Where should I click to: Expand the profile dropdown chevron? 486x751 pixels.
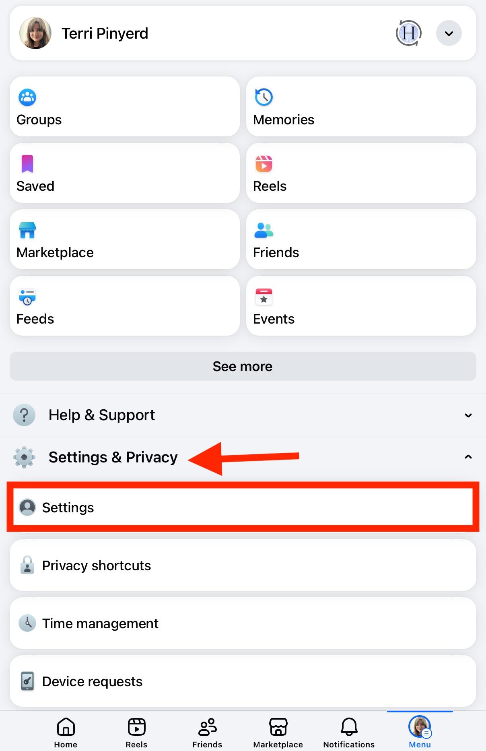pos(449,33)
